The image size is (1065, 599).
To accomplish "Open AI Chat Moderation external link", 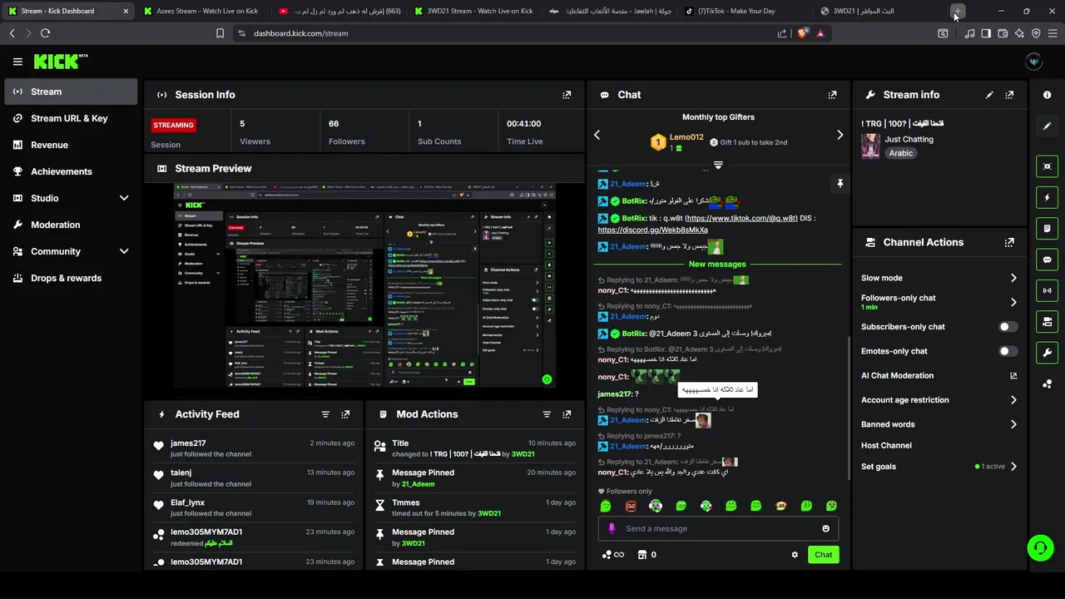I will (x=1013, y=376).
